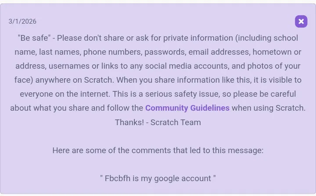Viewport: 316px width, 196px height.
Task: Click the "Here are some of the comments" line
Action: (158, 150)
